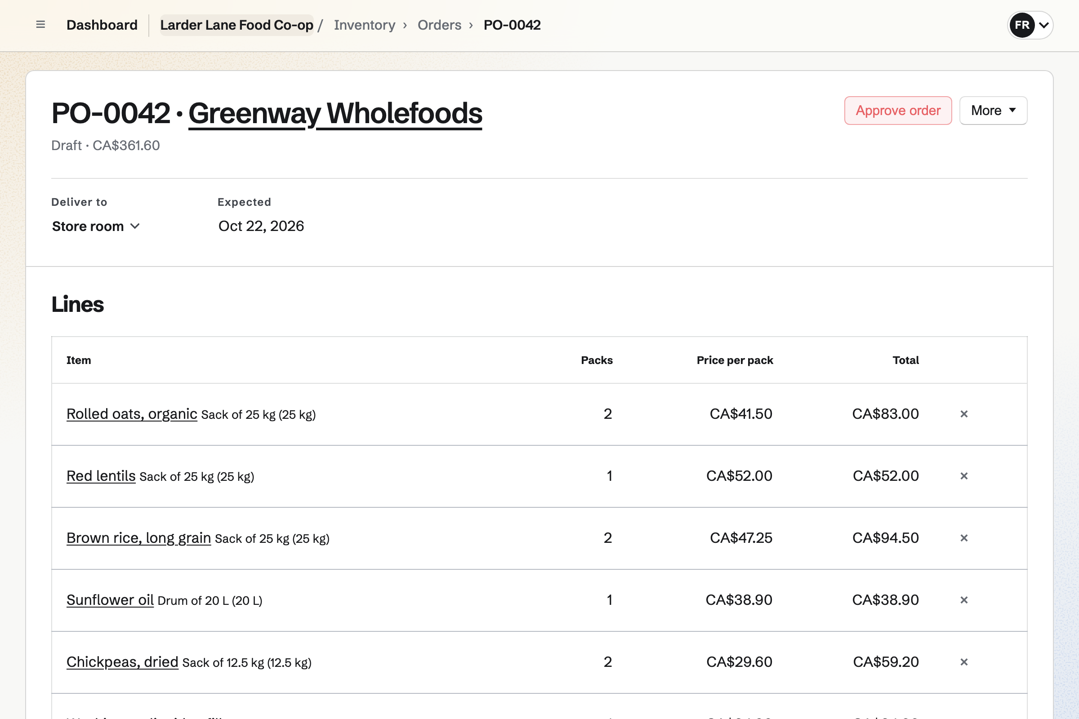Click the PO-0042 breadcrumb
The width and height of the screenshot is (1079, 719).
click(512, 25)
